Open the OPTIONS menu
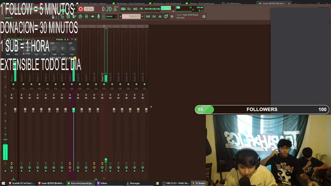Image resolution: width=331 pixels, height=186 pixels. click(40, 9)
